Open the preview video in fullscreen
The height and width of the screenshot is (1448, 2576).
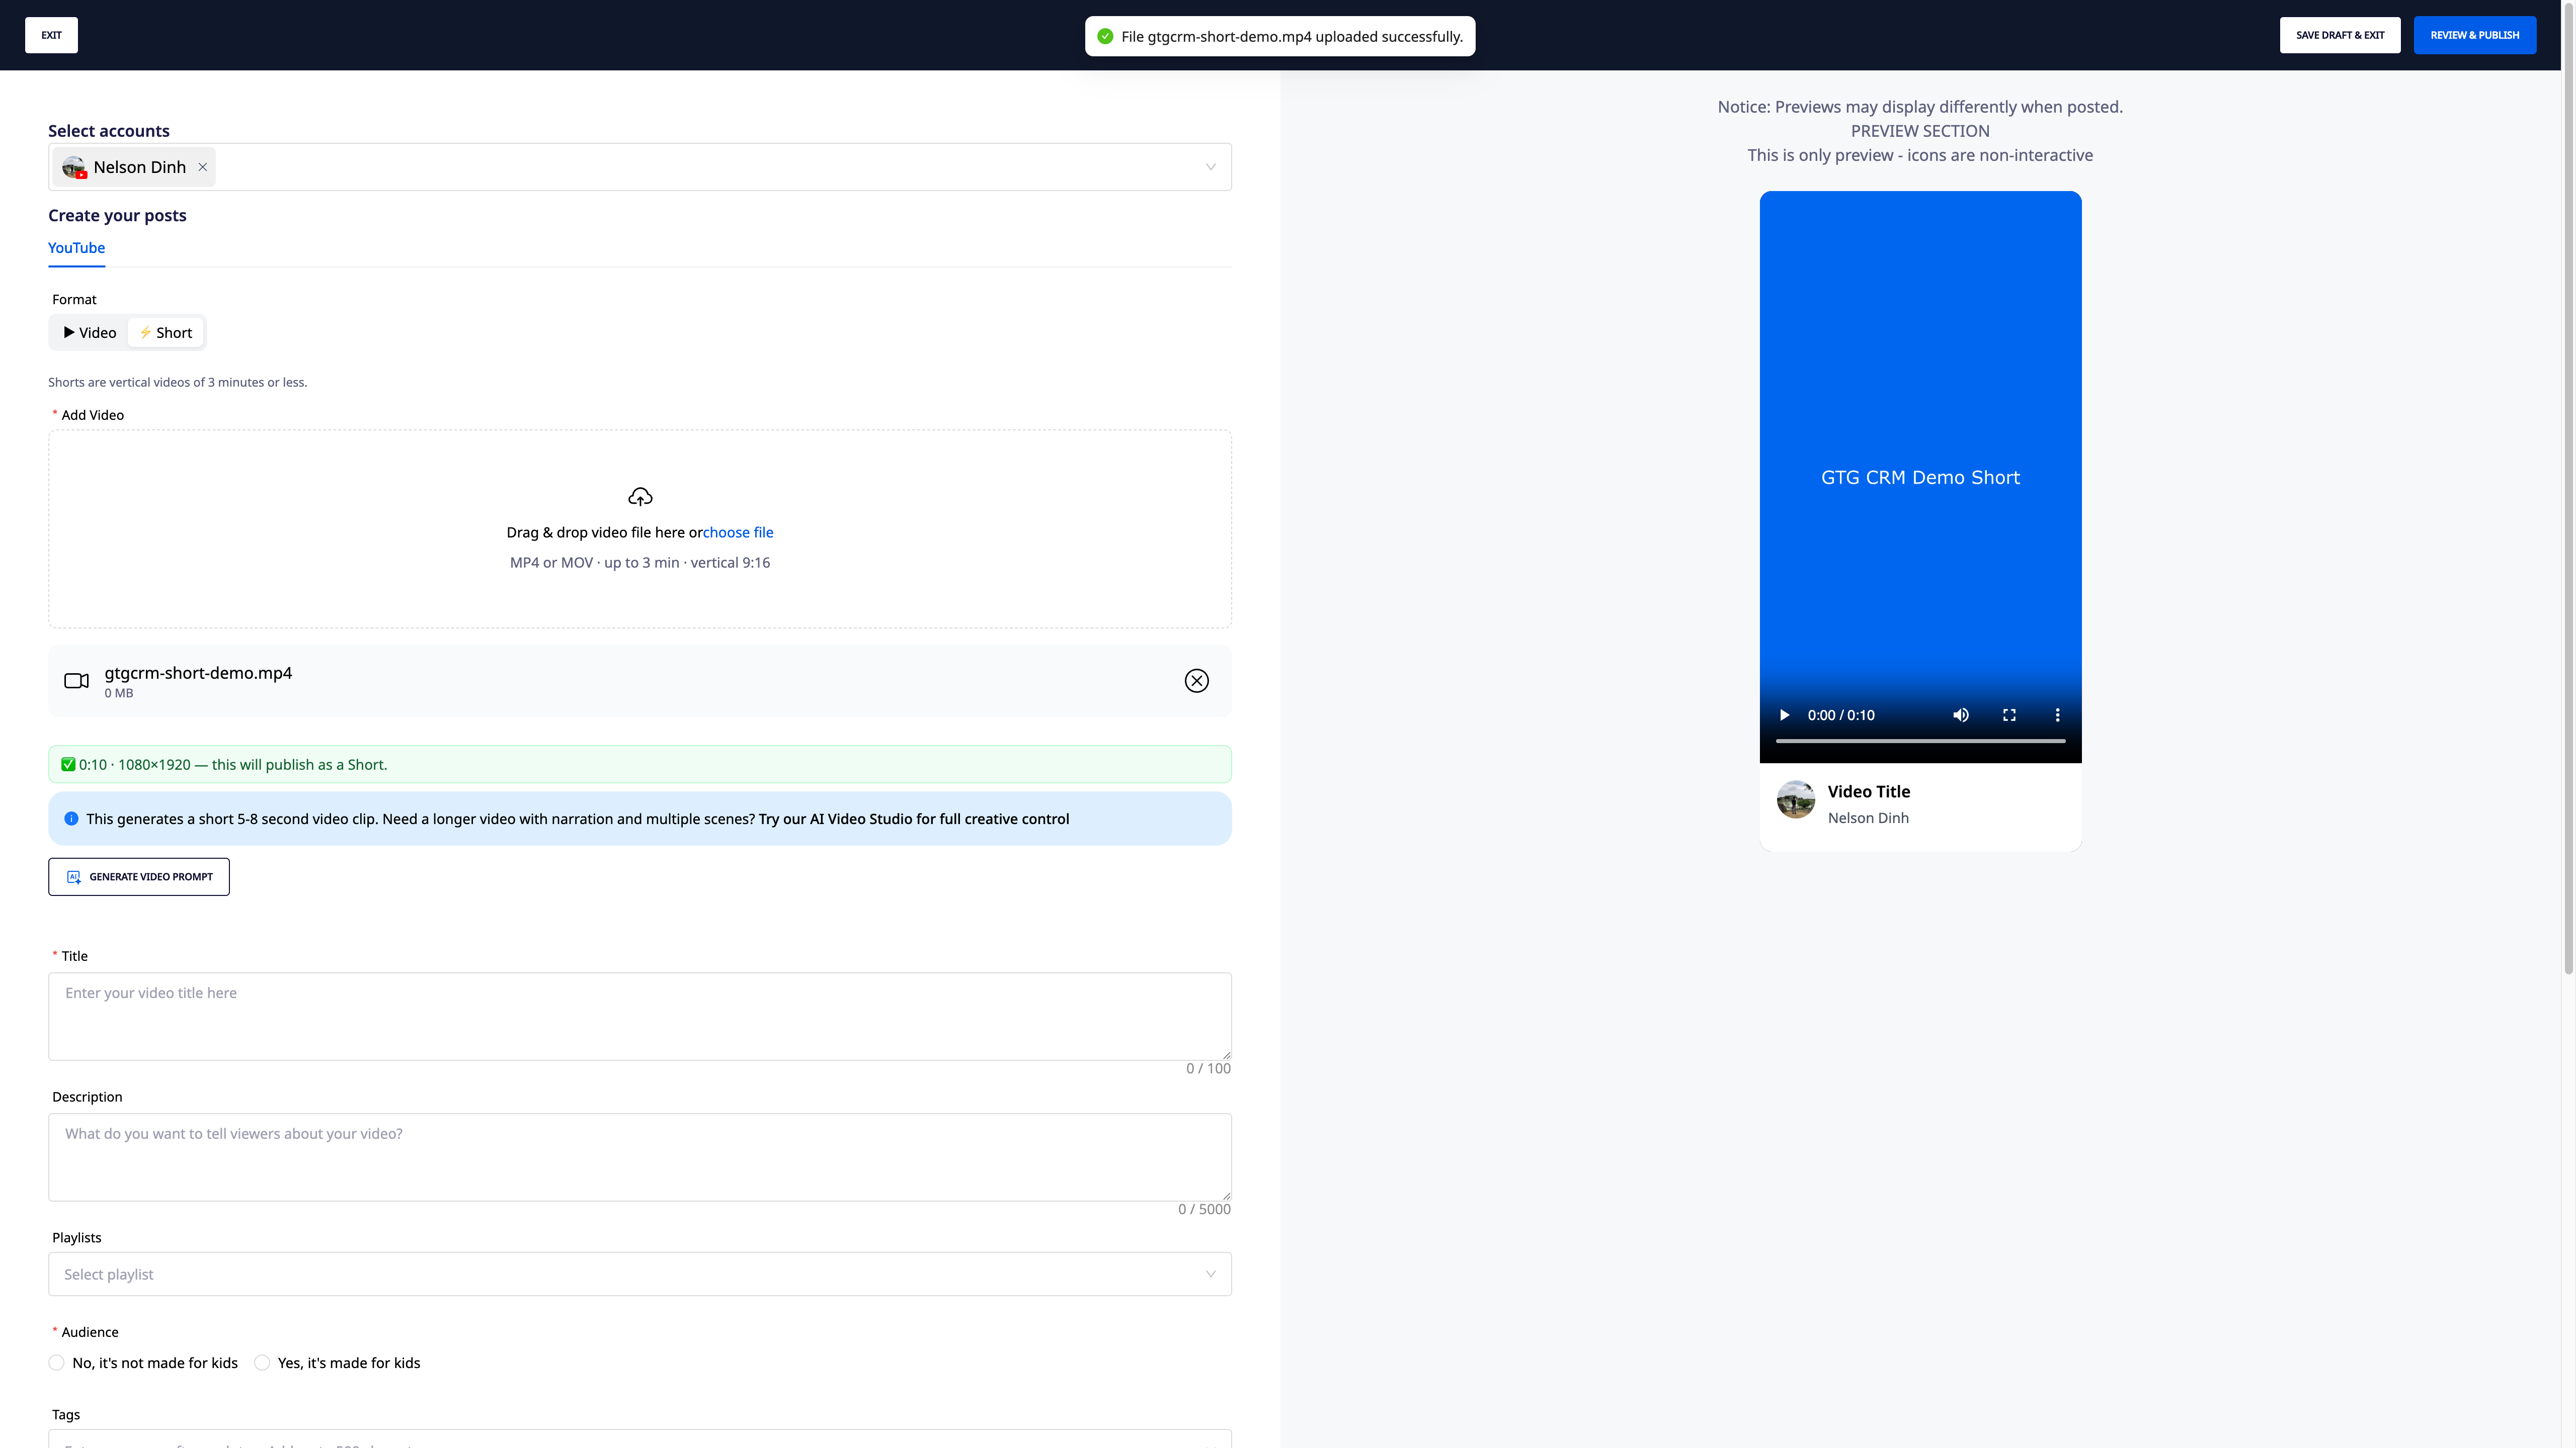[2009, 714]
